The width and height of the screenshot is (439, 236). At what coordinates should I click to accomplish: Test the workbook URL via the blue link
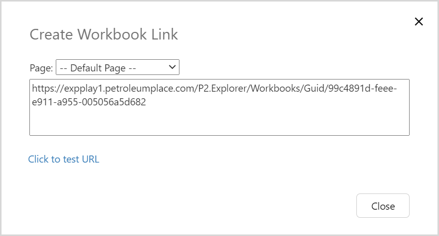[64, 159]
